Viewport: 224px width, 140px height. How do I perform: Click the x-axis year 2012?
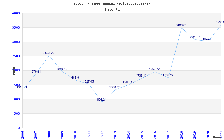(x=102, y=135)
